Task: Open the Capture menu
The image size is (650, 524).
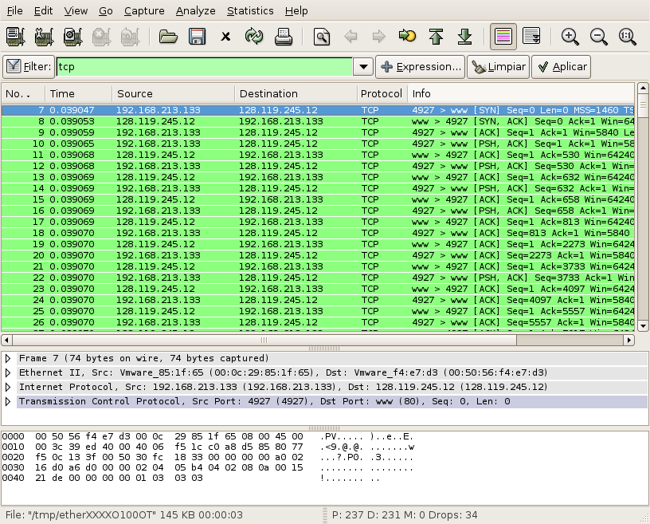Action: pyautogui.click(x=144, y=11)
